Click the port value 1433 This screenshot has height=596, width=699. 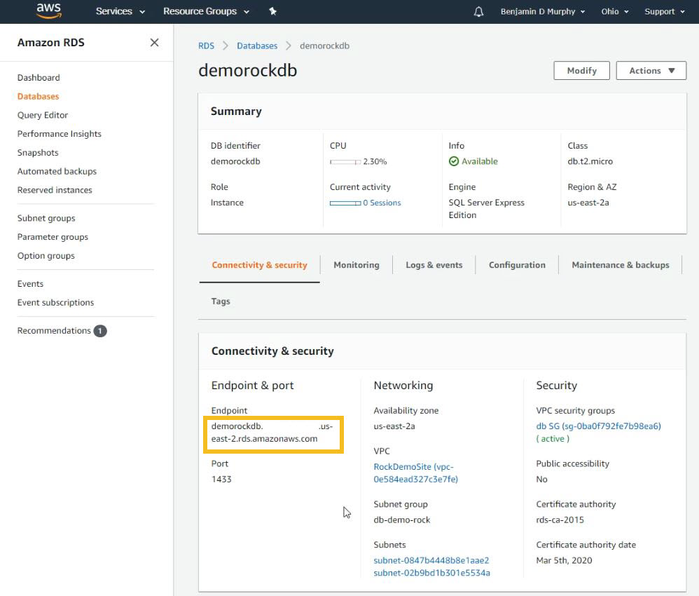[x=221, y=480]
